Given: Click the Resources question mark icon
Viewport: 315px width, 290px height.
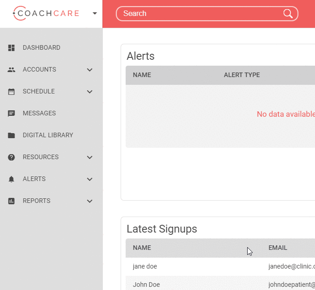Looking at the screenshot, I should [x=11, y=157].
